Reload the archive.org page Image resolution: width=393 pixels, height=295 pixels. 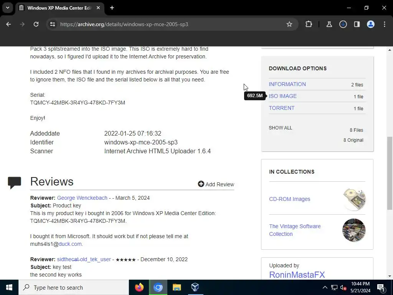[36, 24]
